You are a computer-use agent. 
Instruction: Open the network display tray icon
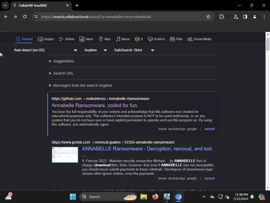(220, 197)
